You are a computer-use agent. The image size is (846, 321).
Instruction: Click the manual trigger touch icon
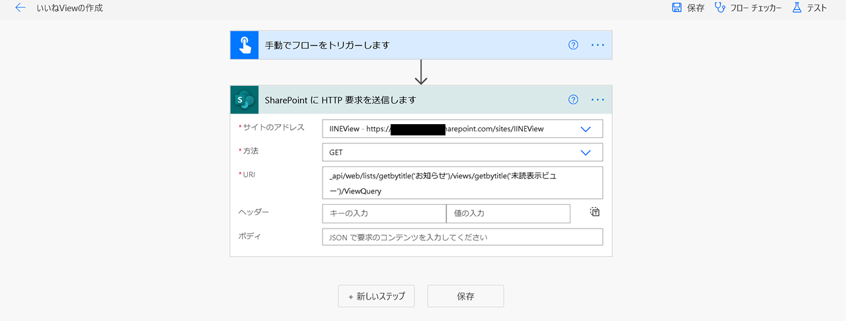(x=245, y=45)
